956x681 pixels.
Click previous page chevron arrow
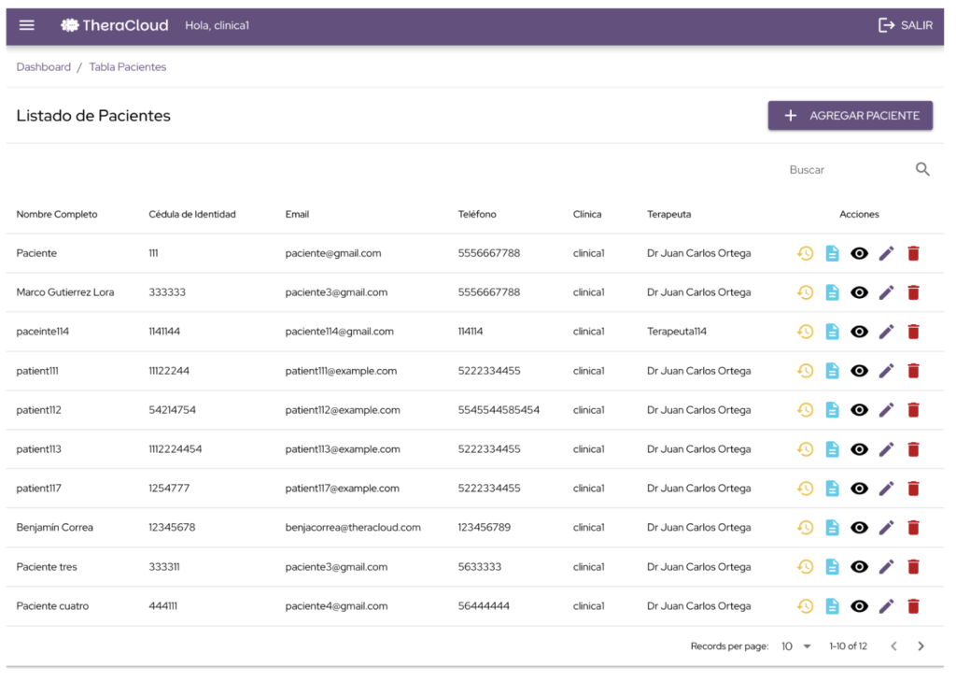(x=893, y=646)
